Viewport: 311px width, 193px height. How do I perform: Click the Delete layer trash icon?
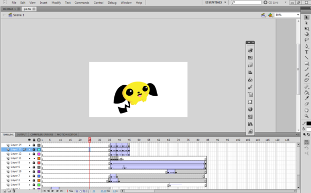(14, 191)
